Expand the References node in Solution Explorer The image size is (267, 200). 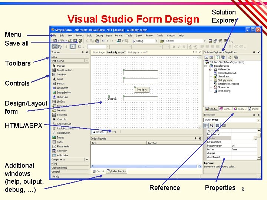pyautogui.click(x=210, y=69)
